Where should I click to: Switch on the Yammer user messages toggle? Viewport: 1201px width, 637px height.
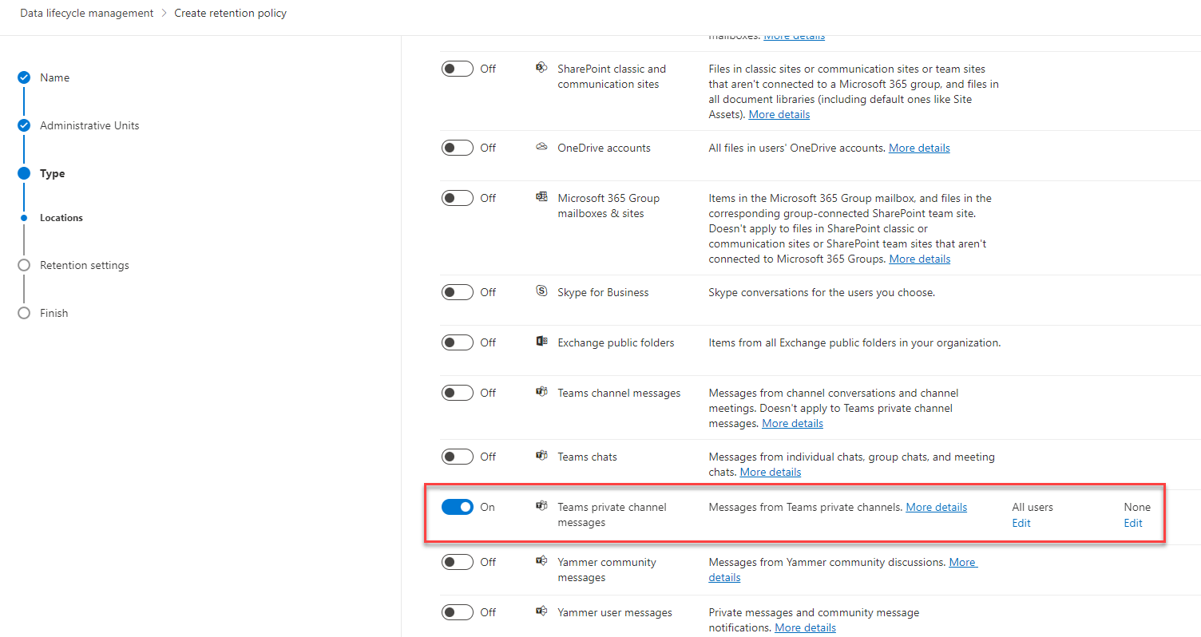(458, 612)
